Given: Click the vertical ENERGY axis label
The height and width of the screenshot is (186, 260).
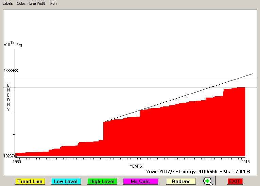Looking at the screenshot, I should [8, 97].
